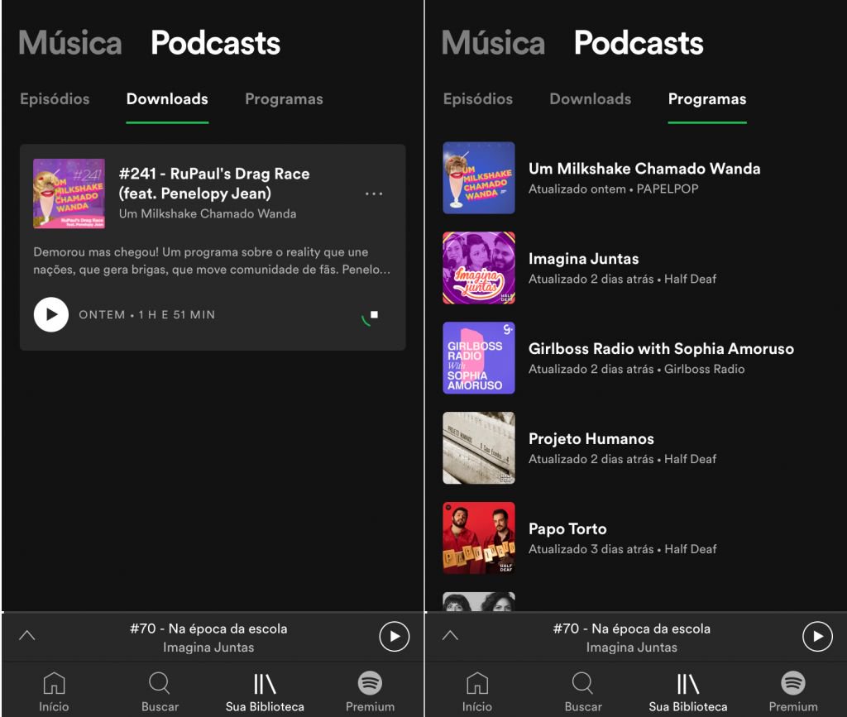
Task: Play #70 Na época da escola in right screen
Action: click(x=817, y=637)
